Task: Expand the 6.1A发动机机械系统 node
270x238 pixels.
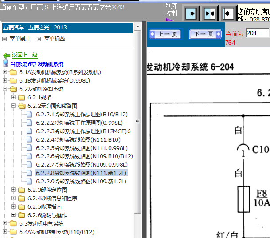Action: click(5, 72)
